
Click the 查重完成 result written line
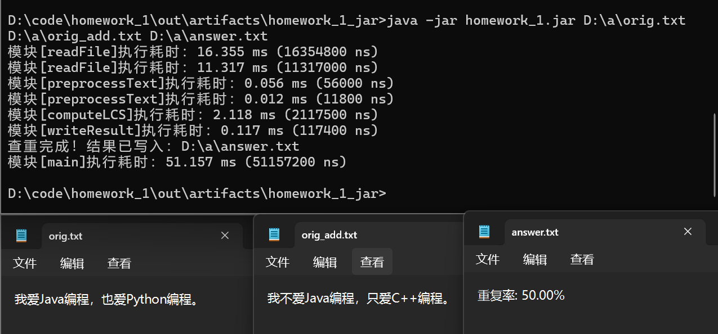coord(154,147)
